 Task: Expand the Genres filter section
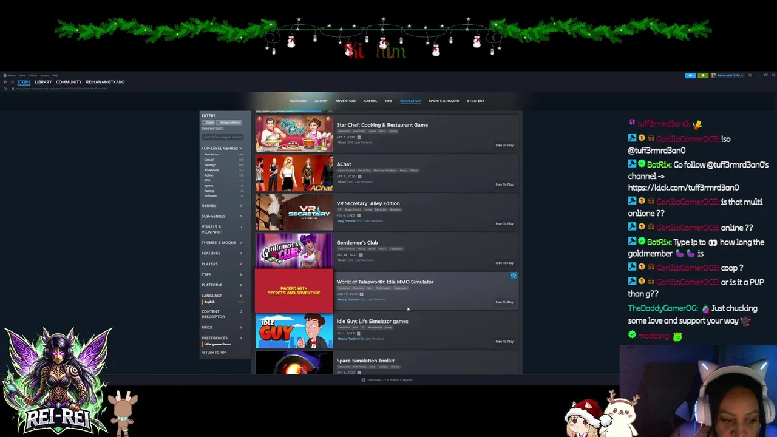[222, 206]
